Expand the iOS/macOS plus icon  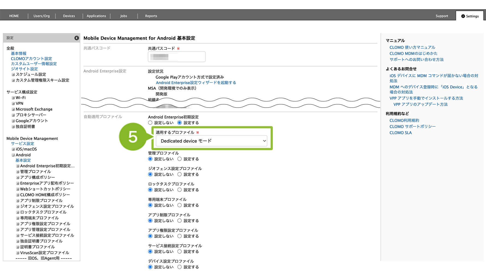[13, 149]
